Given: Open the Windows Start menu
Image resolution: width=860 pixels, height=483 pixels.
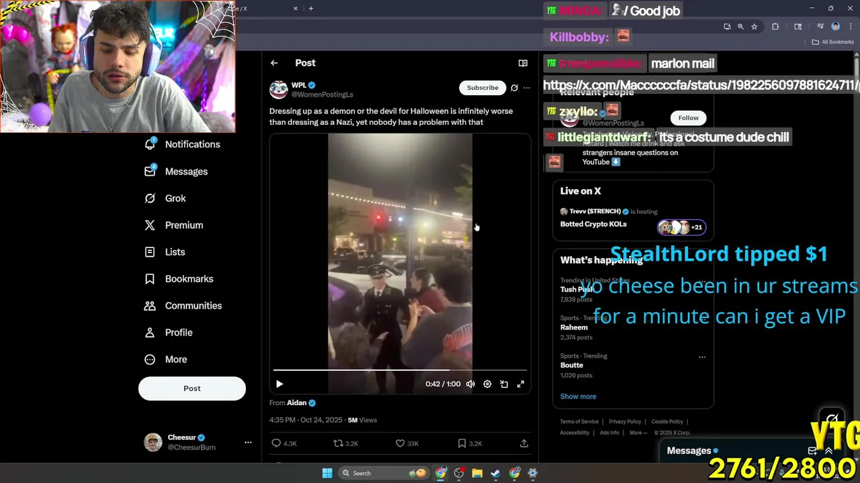Looking at the screenshot, I should point(327,473).
